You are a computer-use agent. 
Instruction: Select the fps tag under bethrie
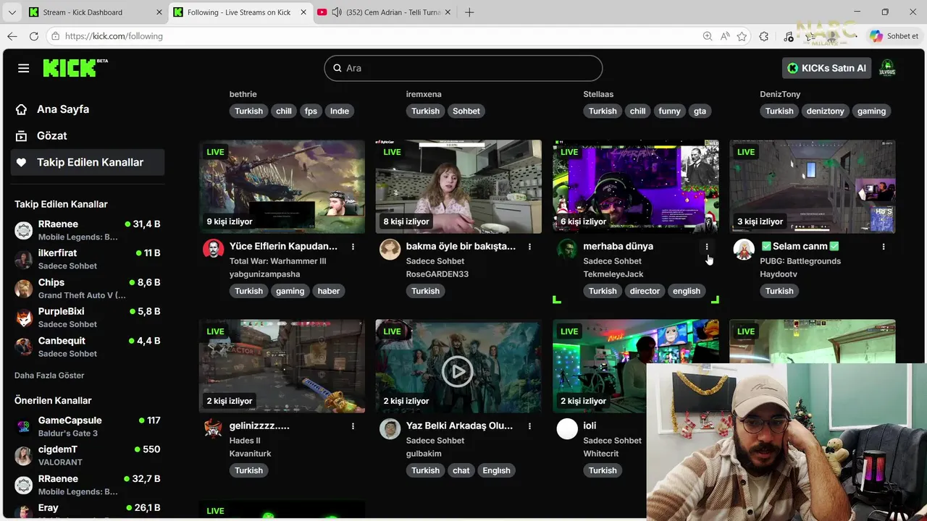point(311,111)
